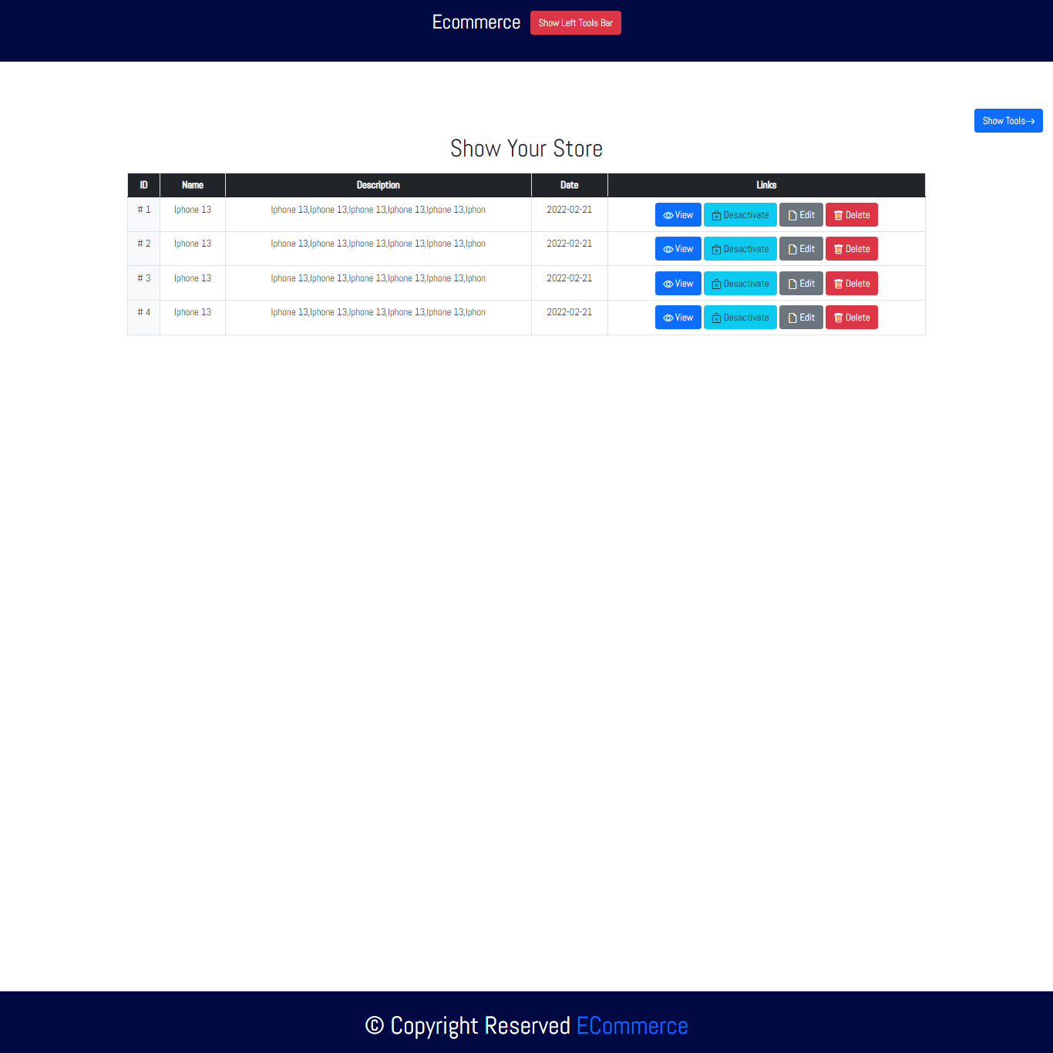The width and height of the screenshot is (1053, 1053).
Task: Click the Edit page icon in row 2
Action: 792,250
